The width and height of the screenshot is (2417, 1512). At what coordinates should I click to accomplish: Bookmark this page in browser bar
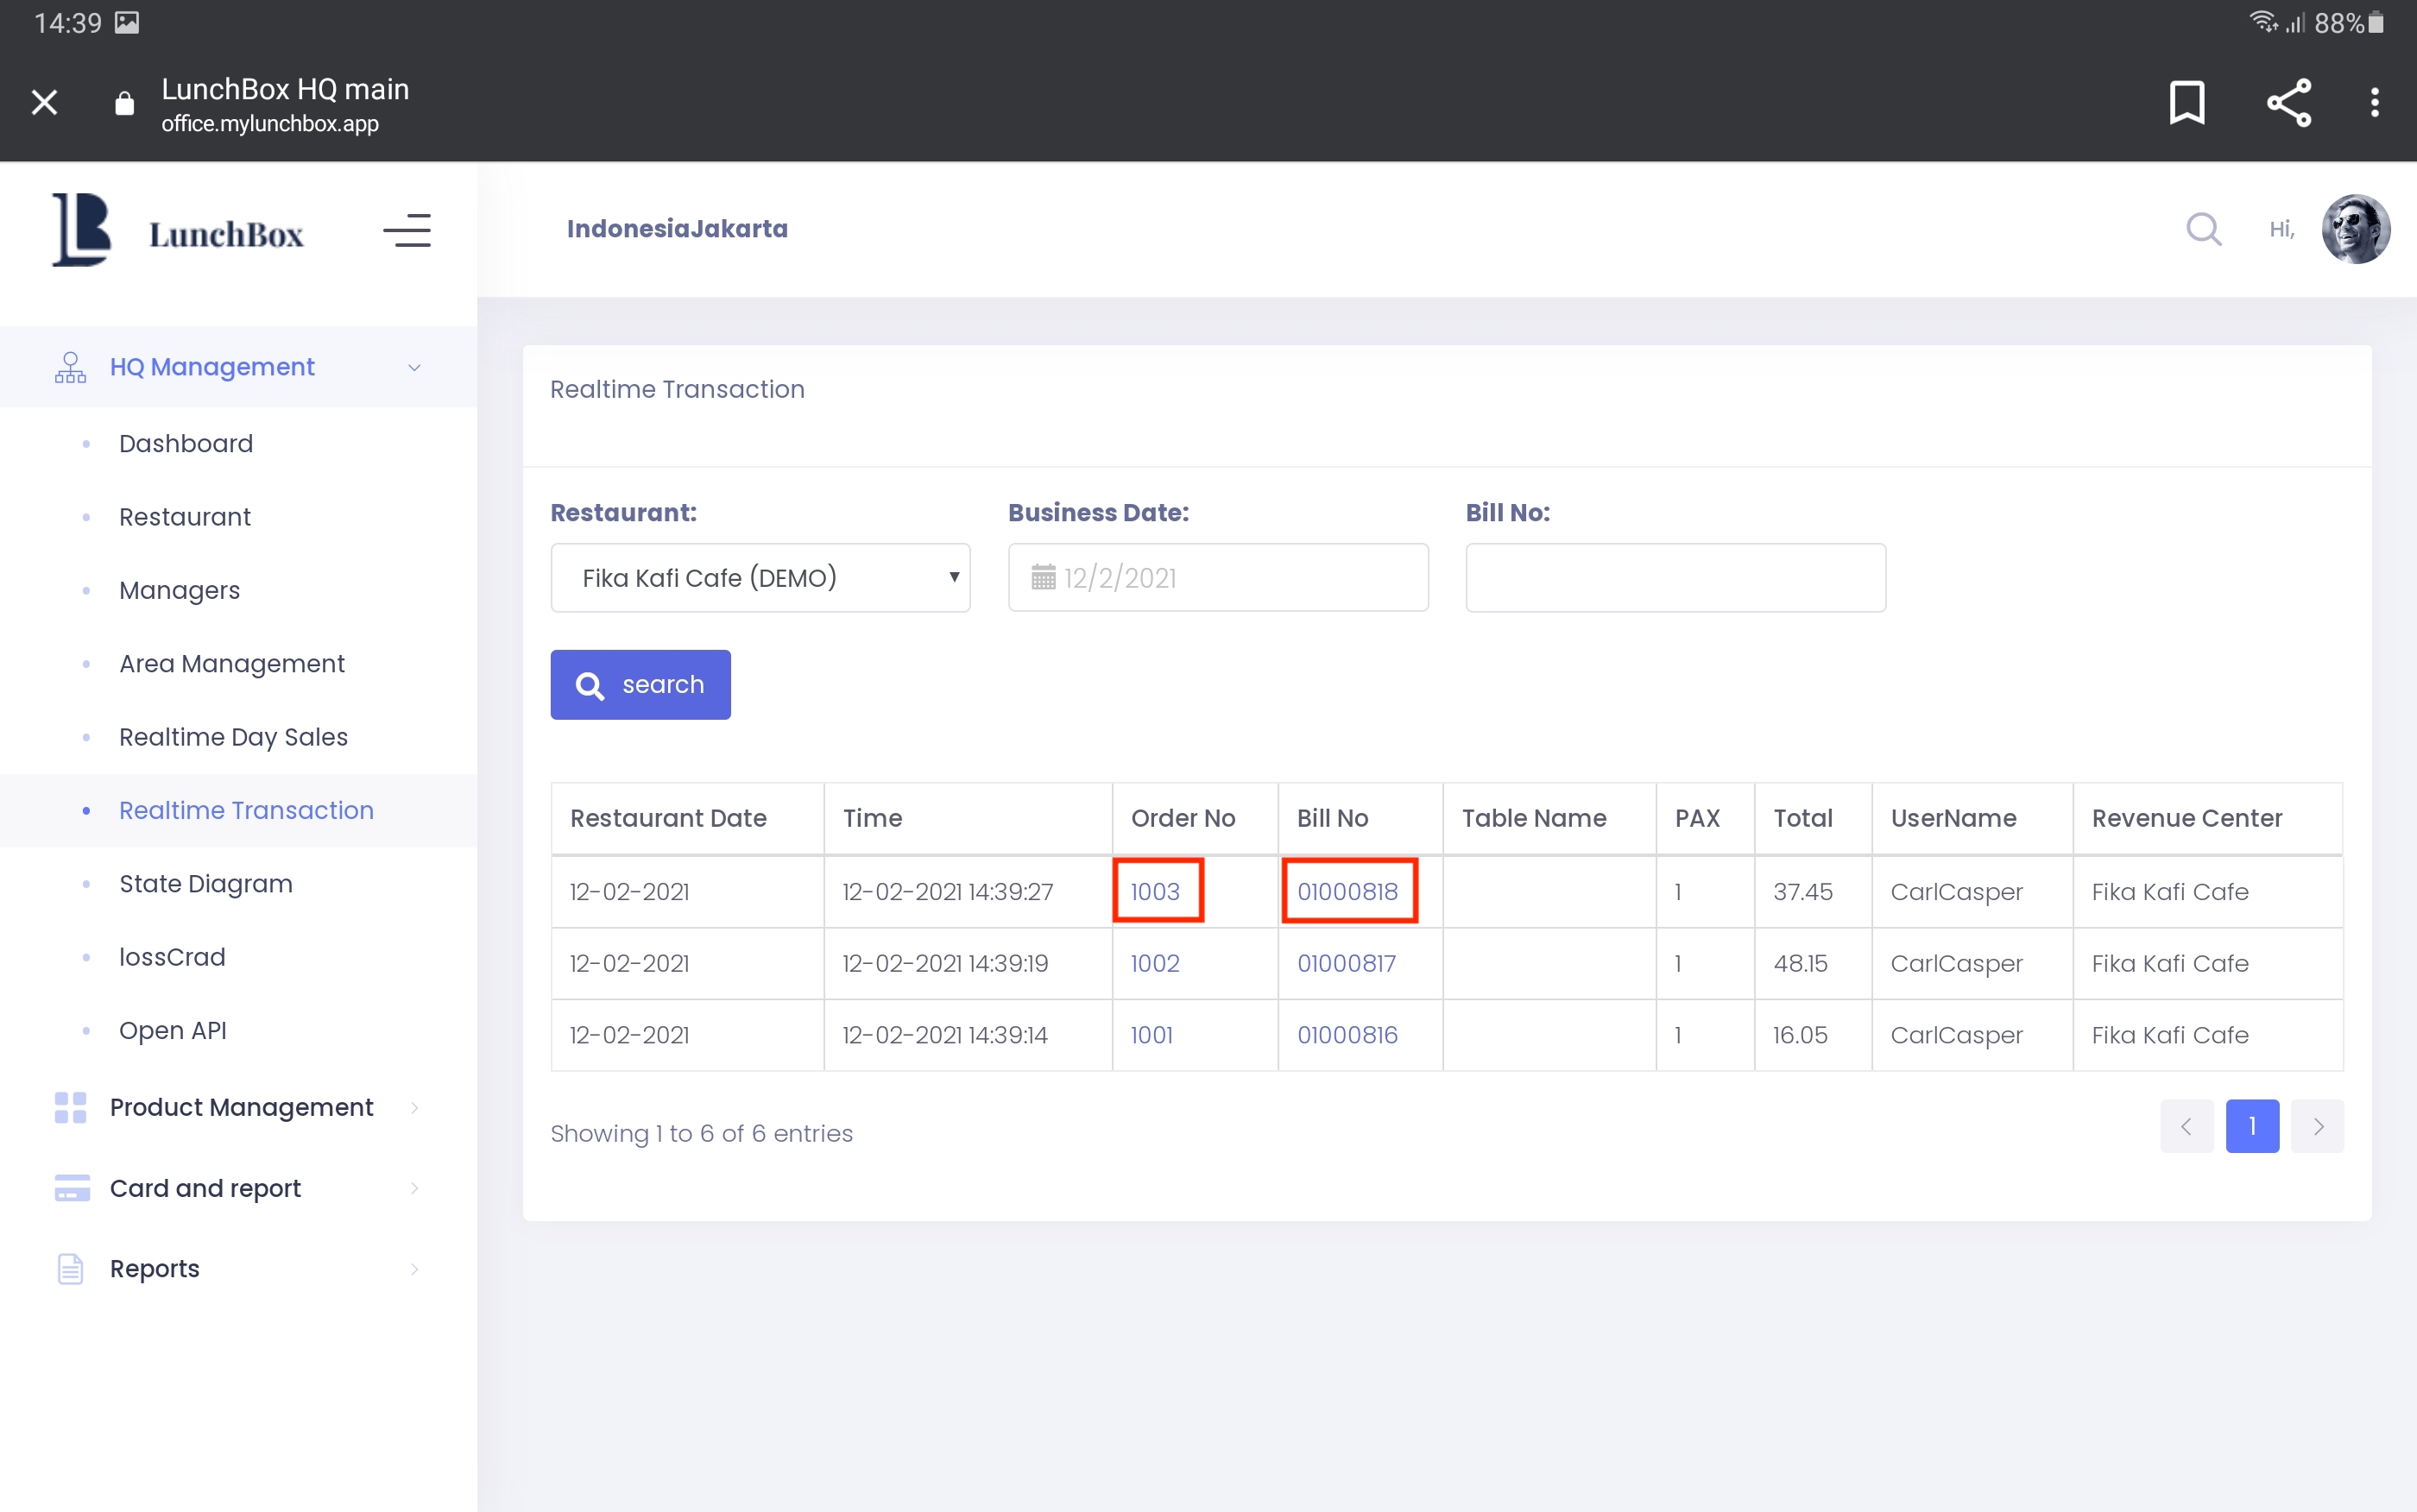(2186, 102)
